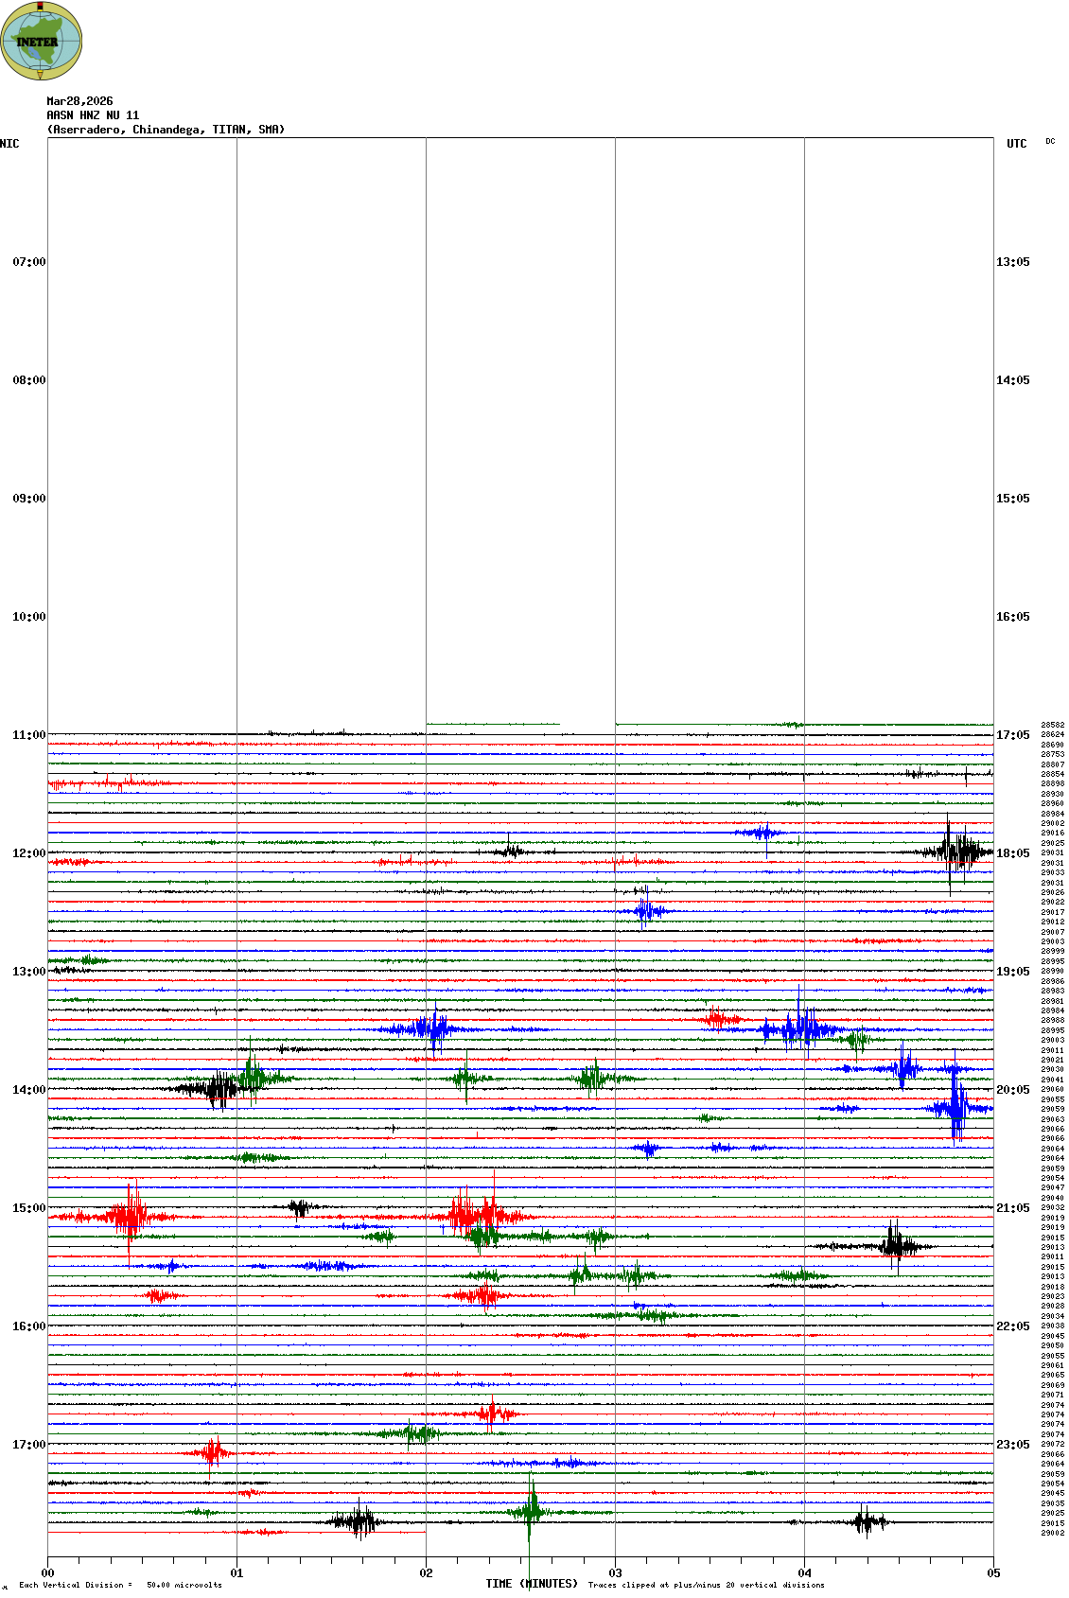The width and height of the screenshot is (1069, 1598).
Task: Click the 05 minute tick label on x-axis
Action: point(993,1573)
